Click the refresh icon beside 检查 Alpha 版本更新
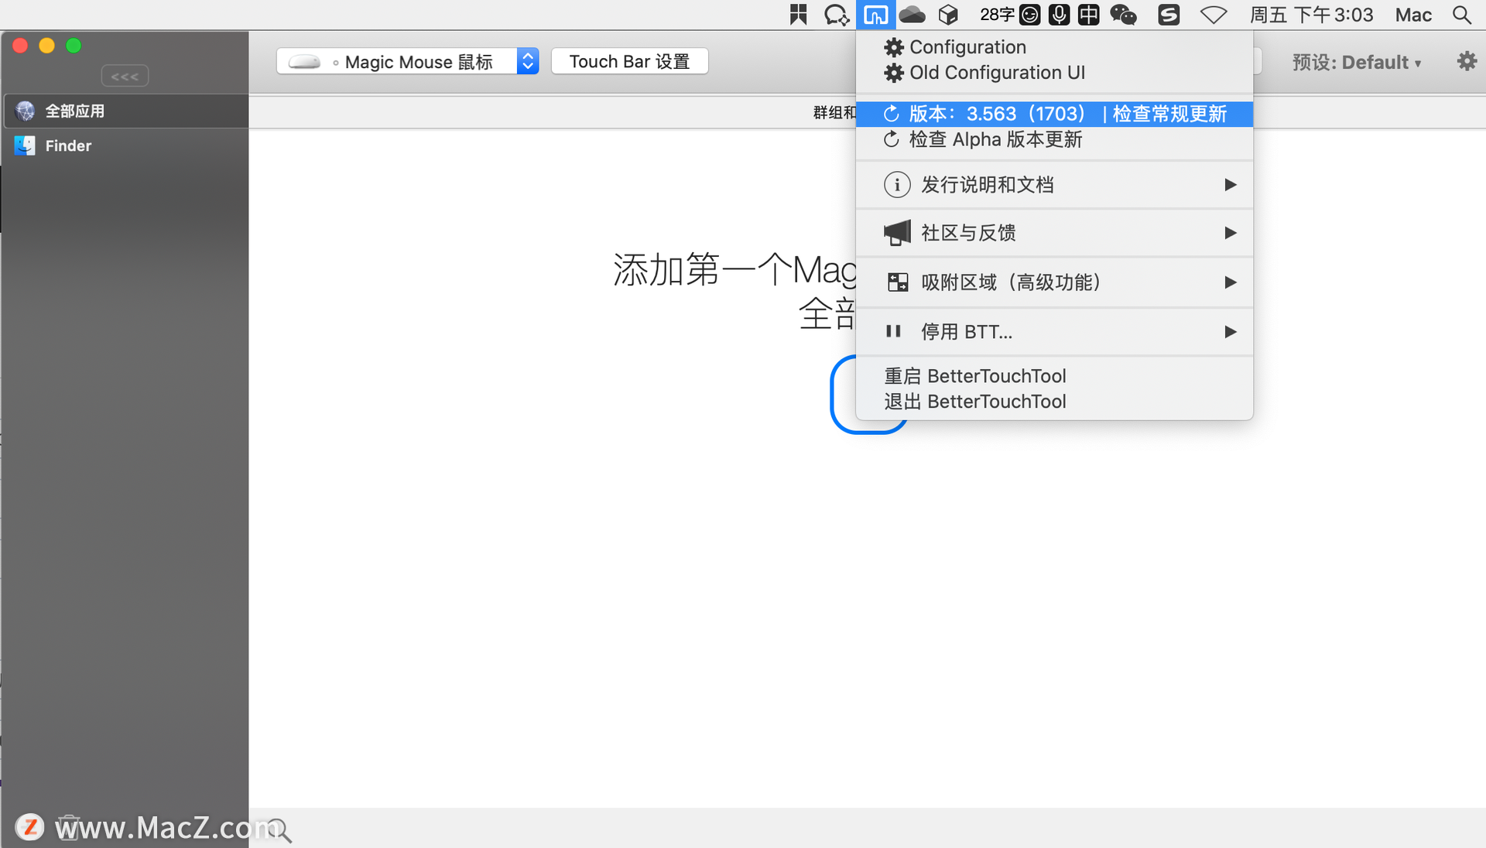The width and height of the screenshot is (1486, 848). pos(892,139)
